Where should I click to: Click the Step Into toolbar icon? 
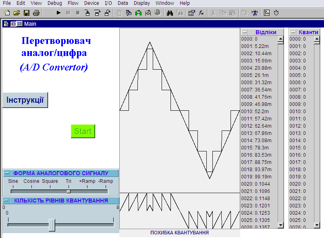tap(87, 13)
